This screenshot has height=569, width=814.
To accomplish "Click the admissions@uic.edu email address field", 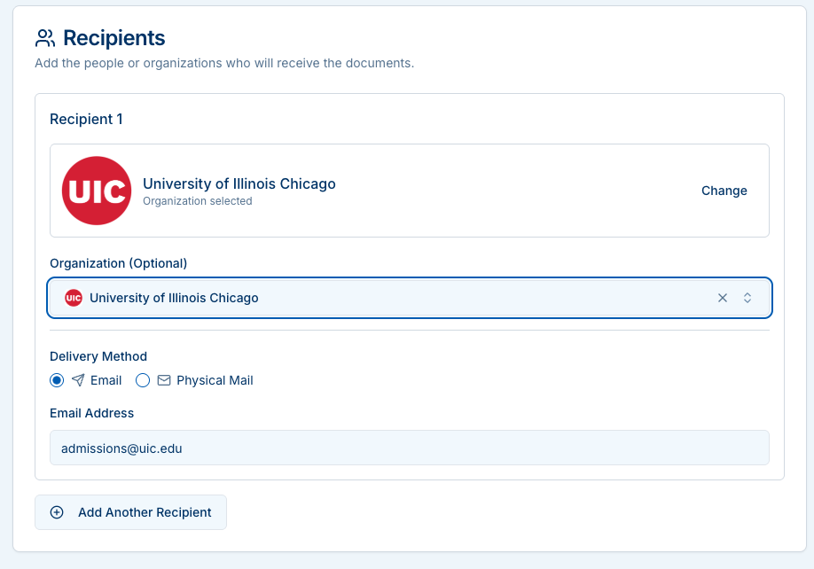I will click(x=409, y=448).
